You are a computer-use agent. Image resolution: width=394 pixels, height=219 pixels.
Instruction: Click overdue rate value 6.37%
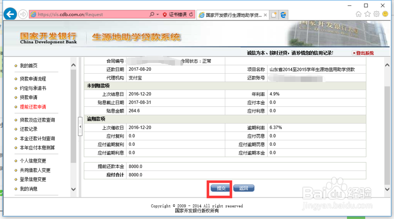click(x=276, y=127)
